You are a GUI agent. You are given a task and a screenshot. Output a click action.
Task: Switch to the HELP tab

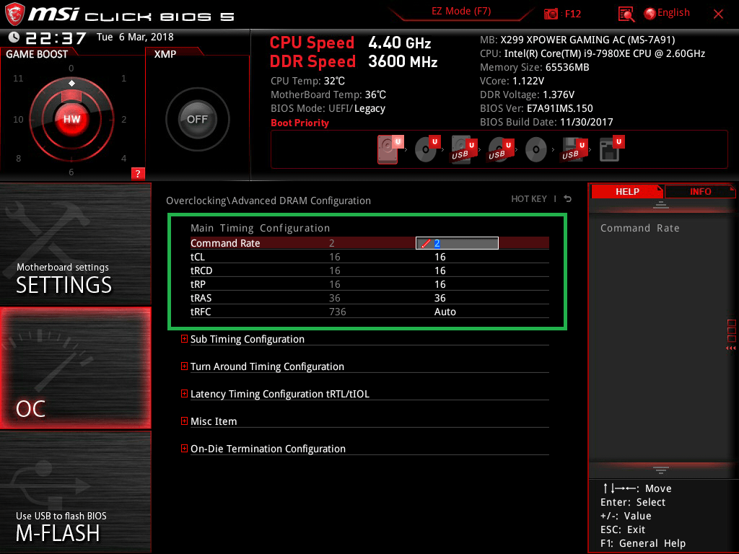click(x=627, y=192)
